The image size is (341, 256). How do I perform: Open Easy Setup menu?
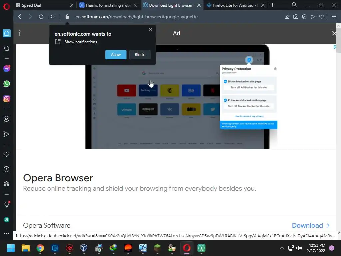[334, 17]
